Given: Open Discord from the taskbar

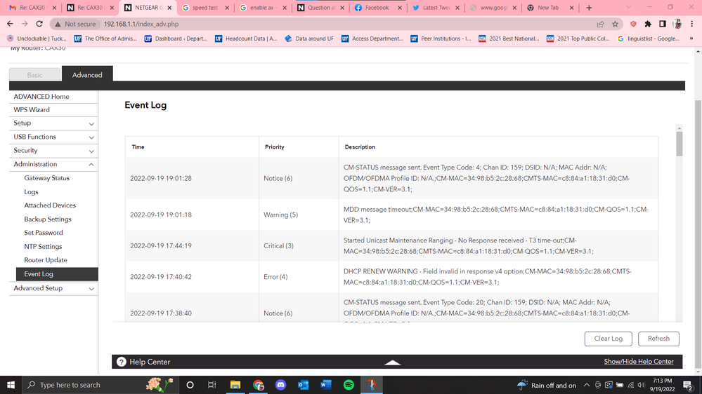Looking at the screenshot, I should (x=280, y=385).
